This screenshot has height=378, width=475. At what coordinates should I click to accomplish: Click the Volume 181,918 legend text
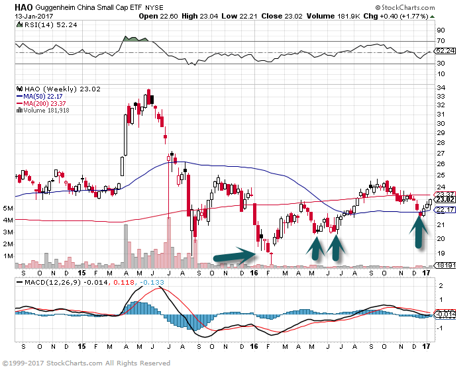click(46, 110)
